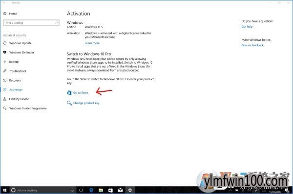Go to Recovery settings

click(12, 80)
